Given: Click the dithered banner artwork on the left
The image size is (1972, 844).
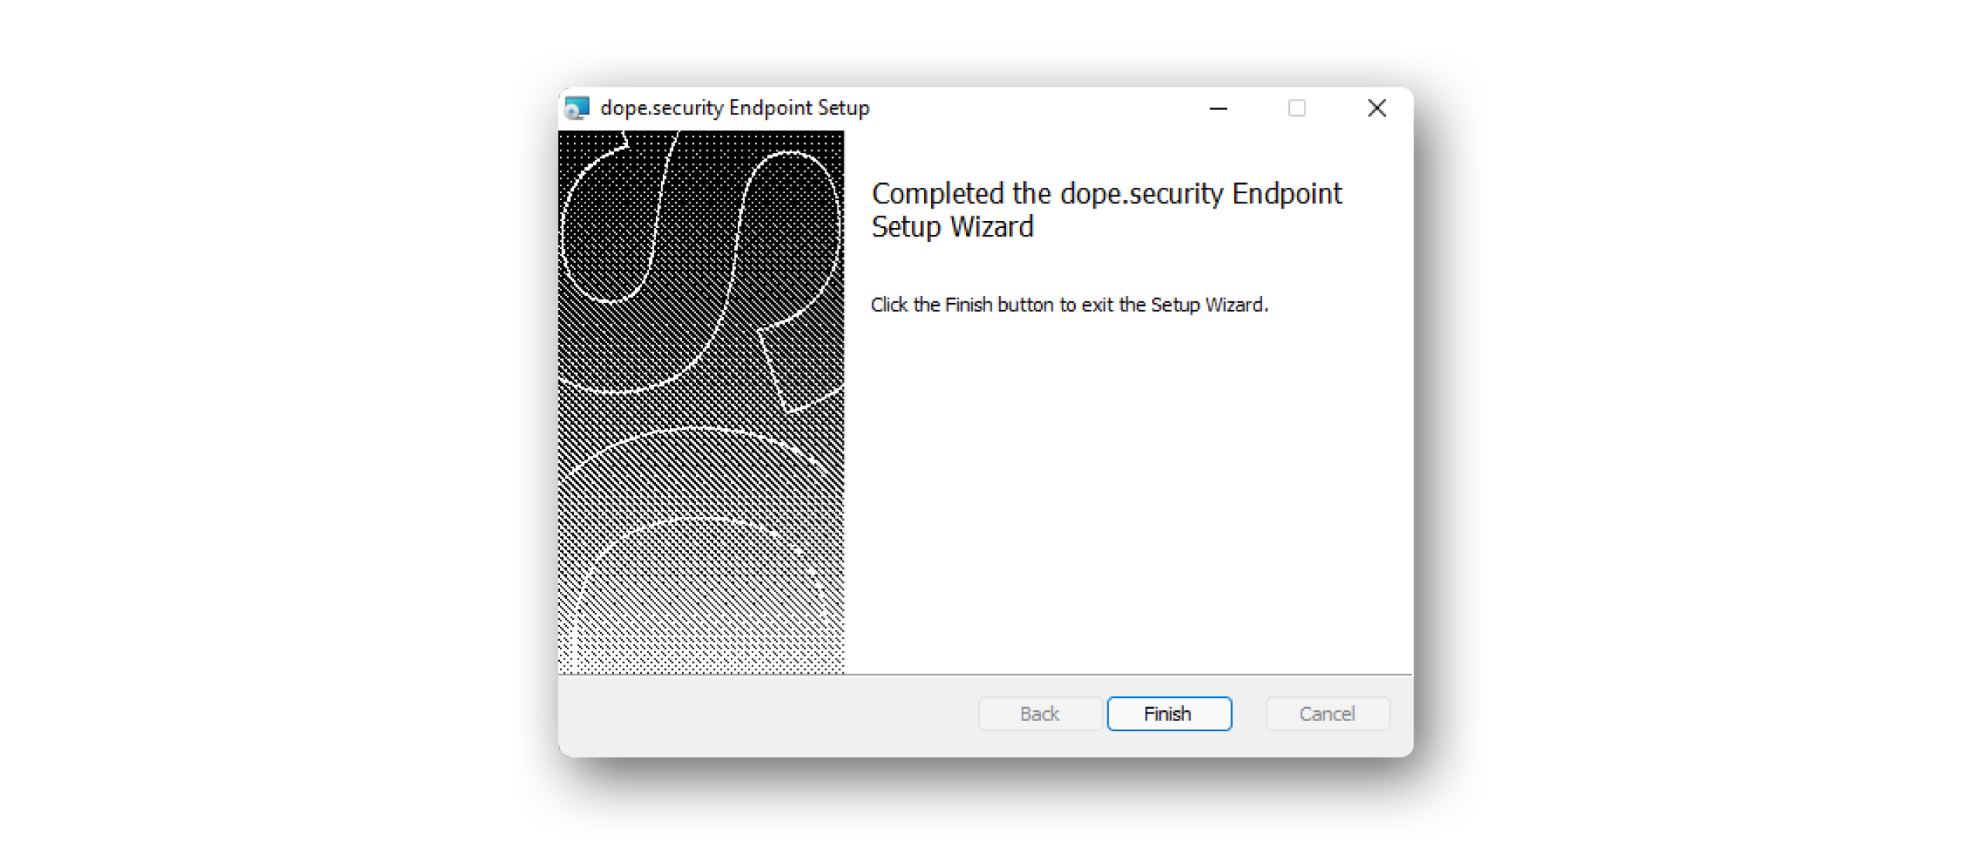Looking at the screenshot, I should 701,402.
